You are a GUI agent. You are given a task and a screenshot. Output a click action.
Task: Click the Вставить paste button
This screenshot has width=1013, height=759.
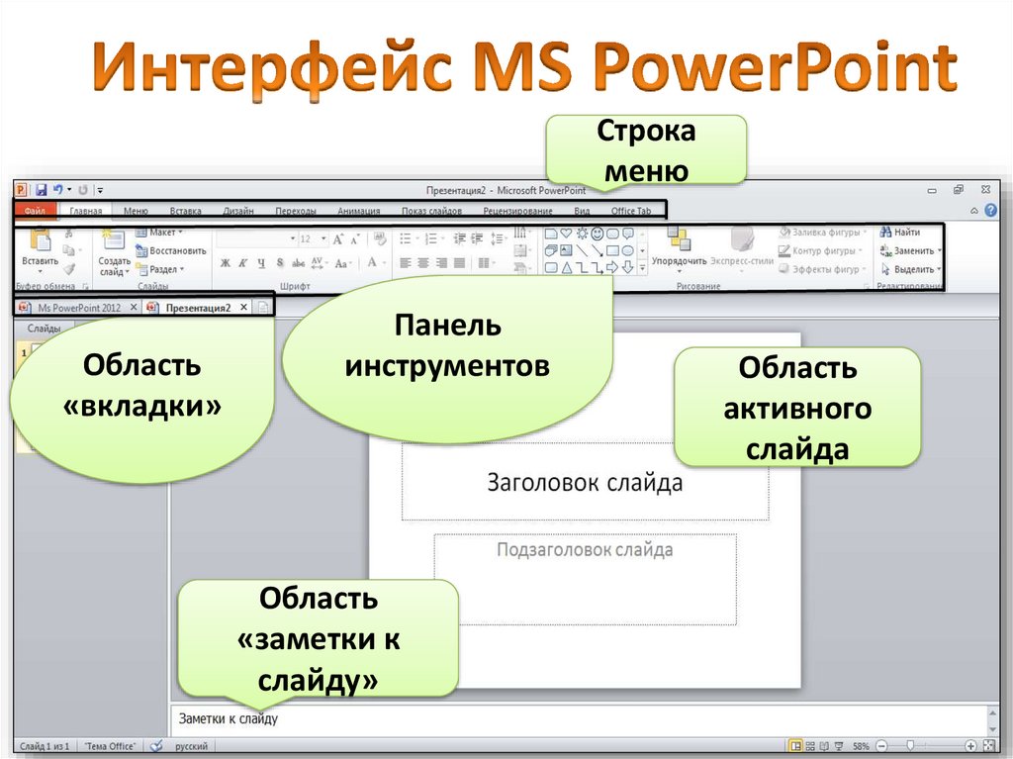(x=40, y=249)
